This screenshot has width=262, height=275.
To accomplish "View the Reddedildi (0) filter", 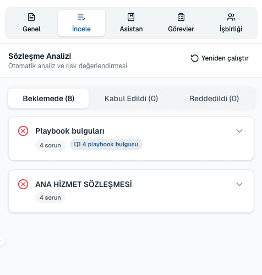I will pyautogui.click(x=214, y=98).
